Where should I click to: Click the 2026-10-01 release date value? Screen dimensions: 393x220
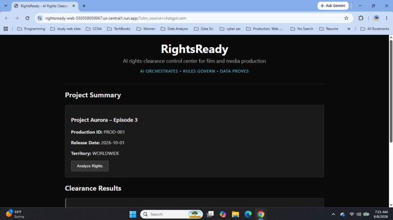(x=113, y=143)
